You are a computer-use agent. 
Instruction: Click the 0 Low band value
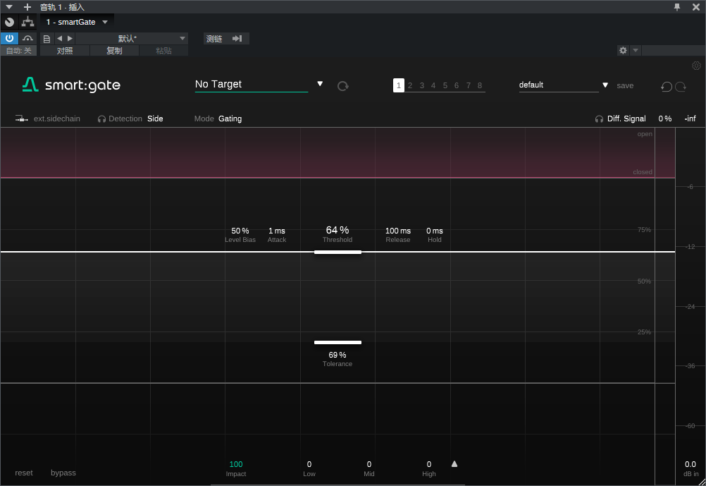coord(309,464)
